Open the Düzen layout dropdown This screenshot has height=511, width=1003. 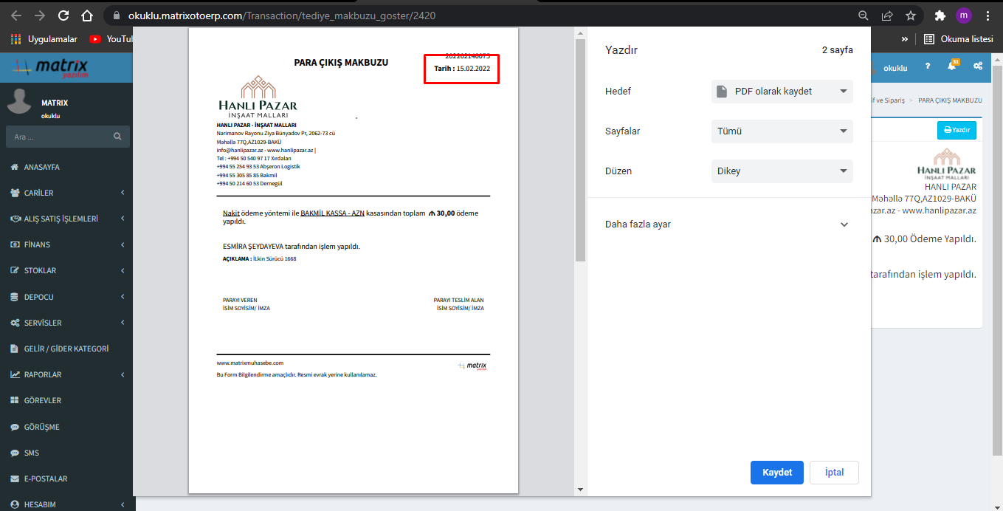(x=782, y=171)
